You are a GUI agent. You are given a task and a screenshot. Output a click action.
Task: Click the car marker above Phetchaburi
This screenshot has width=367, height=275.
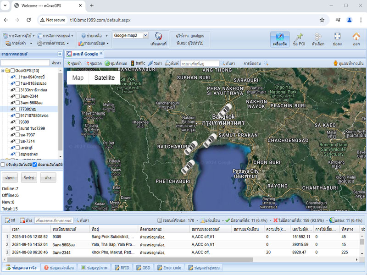coord(188,167)
